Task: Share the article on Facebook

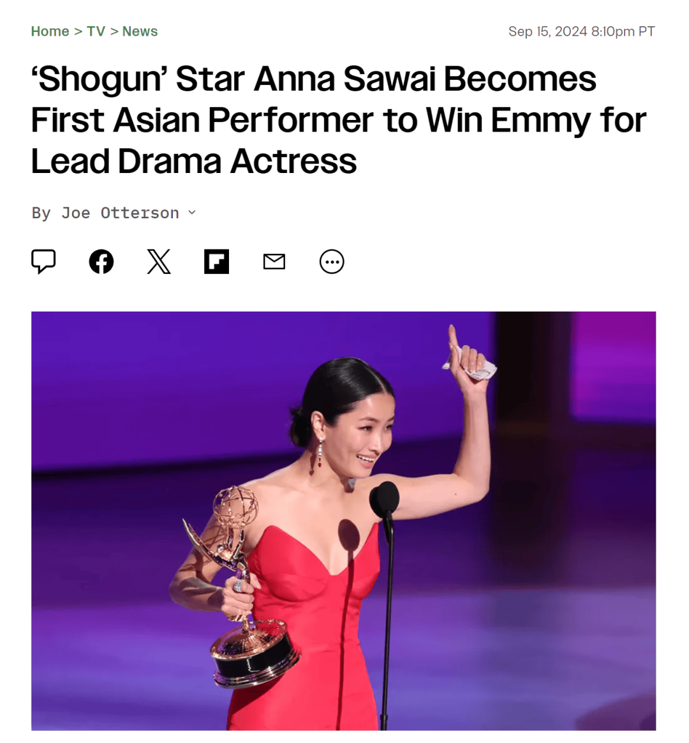Action: click(101, 262)
